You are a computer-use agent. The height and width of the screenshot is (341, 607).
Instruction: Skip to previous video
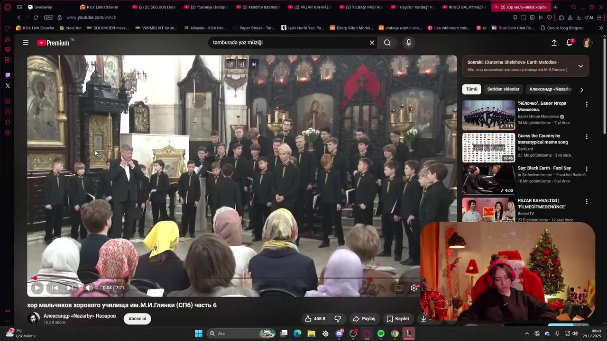click(x=55, y=287)
